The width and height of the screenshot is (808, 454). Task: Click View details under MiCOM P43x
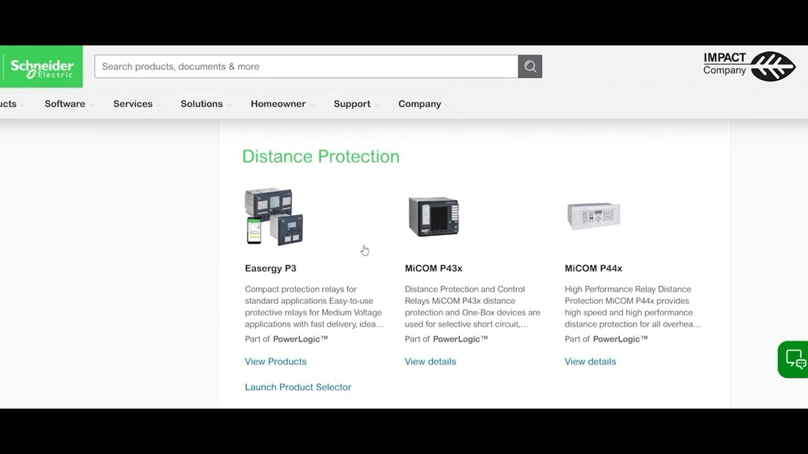[x=431, y=361]
